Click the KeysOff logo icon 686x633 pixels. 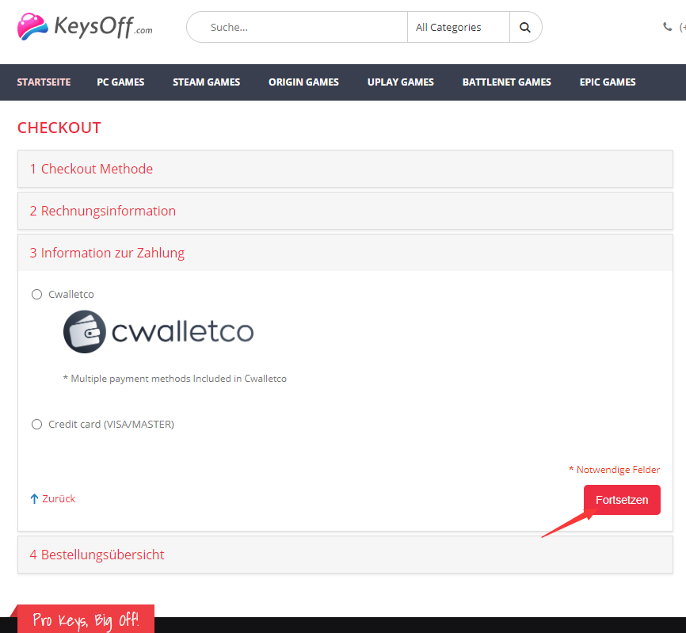(32, 27)
